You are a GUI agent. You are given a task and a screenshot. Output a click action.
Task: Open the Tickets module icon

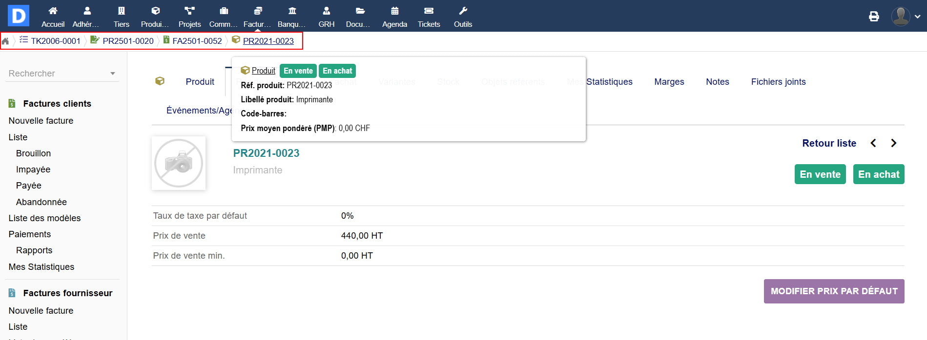429,11
